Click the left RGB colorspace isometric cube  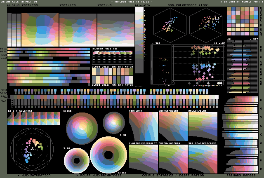coord(170,25)
